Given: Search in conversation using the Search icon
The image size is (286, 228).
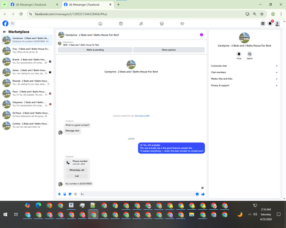Looking at the screenshot, I should coord(249,54).
